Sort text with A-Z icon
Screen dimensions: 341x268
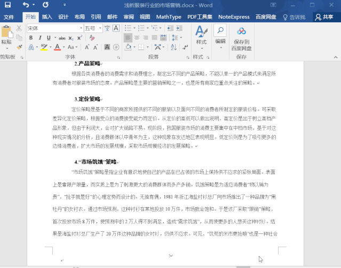pos(174,47)
